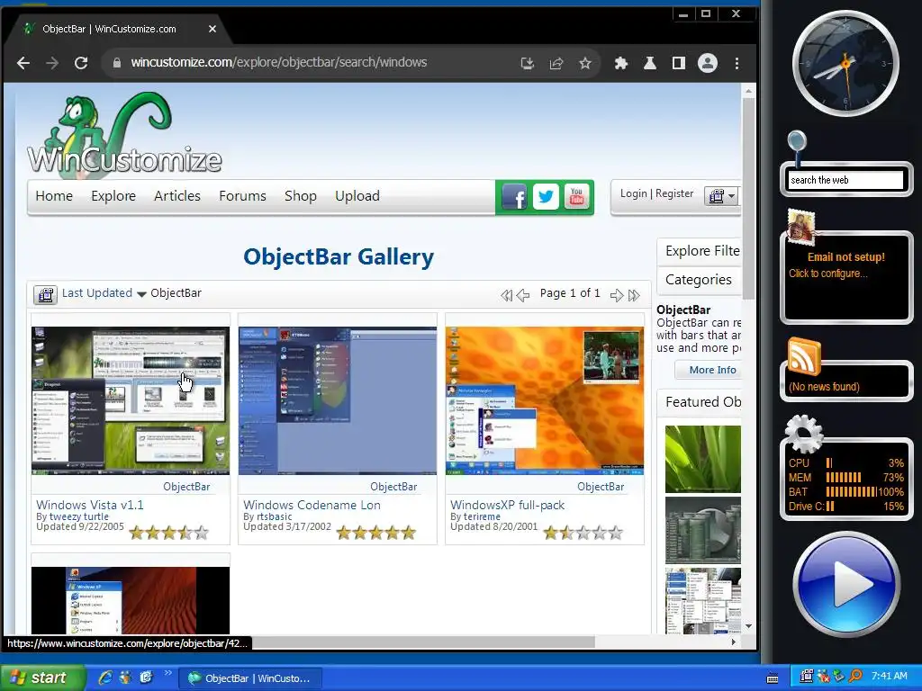
Task: Open the user menu dropdown beside Register
Action: [x=721, y=195]
